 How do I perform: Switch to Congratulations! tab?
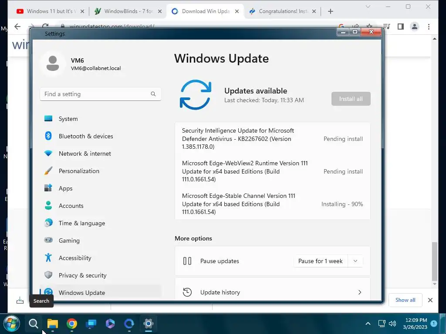[282, 11]
